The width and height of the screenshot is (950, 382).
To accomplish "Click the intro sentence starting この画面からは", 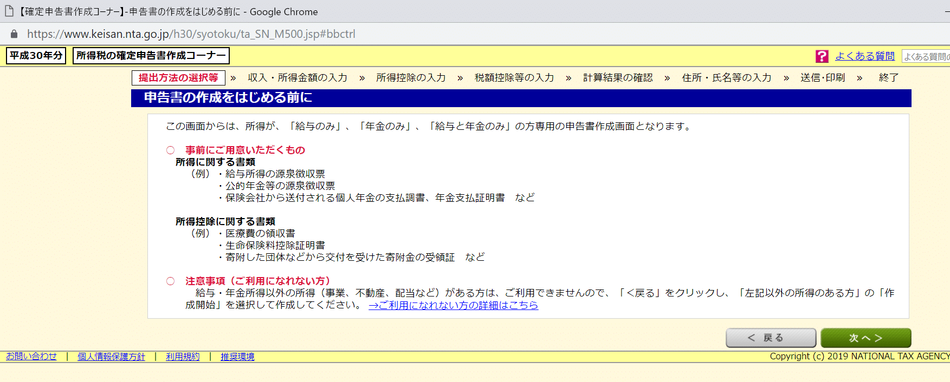I will coord(429,126).
